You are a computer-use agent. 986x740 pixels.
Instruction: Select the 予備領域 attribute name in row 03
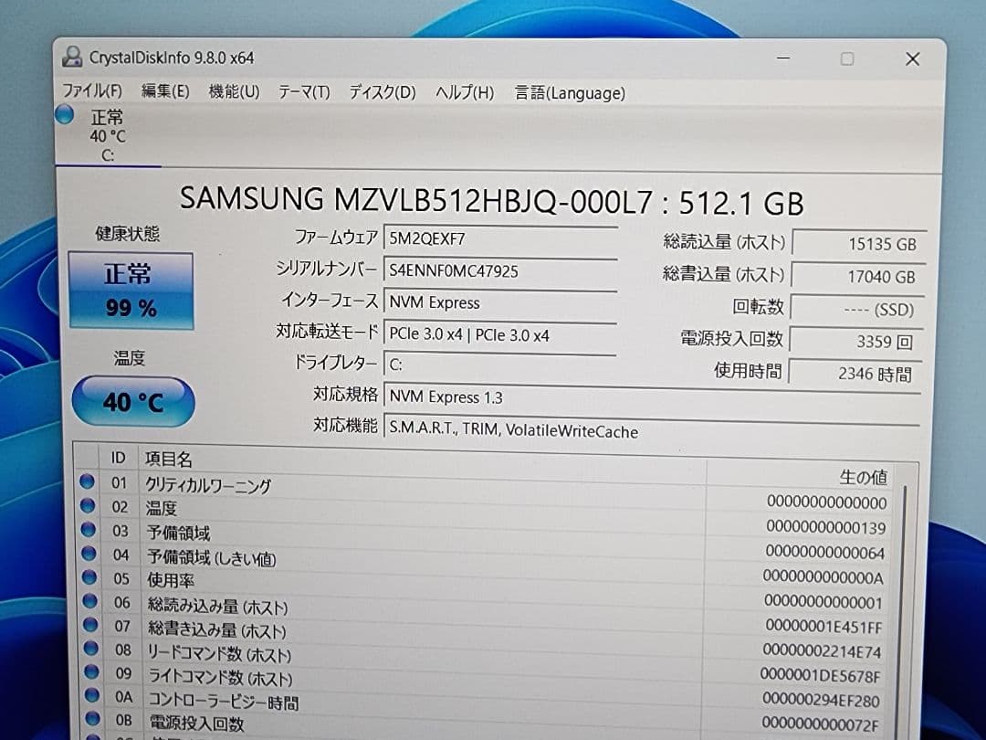pyautogui.click(x=179, y=533)
